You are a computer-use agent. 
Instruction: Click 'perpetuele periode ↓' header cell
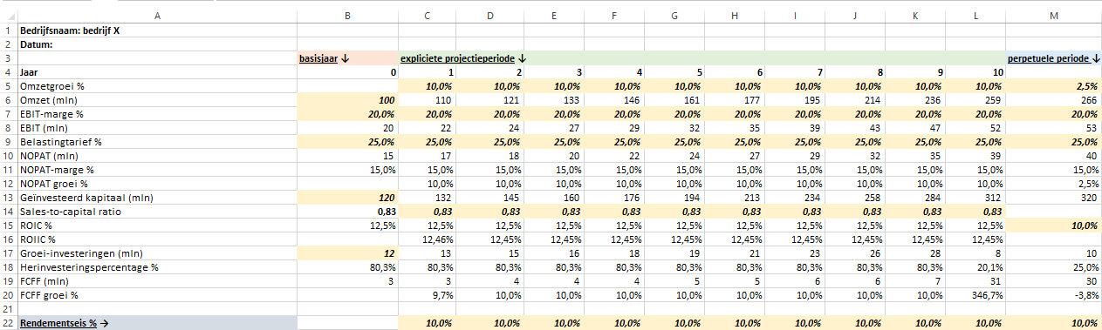[x=1054, y=58]
